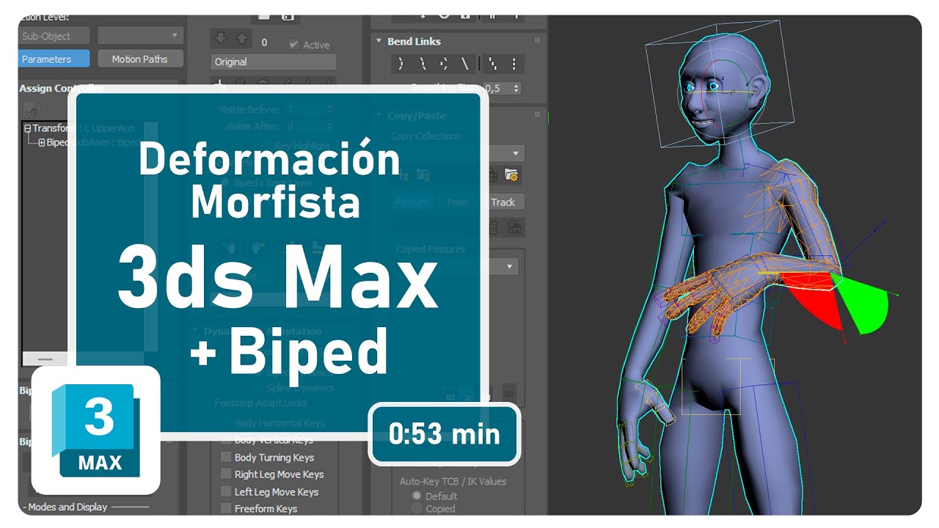
Task: Select the Copied Auto-Key radio button
Action: 417,508
